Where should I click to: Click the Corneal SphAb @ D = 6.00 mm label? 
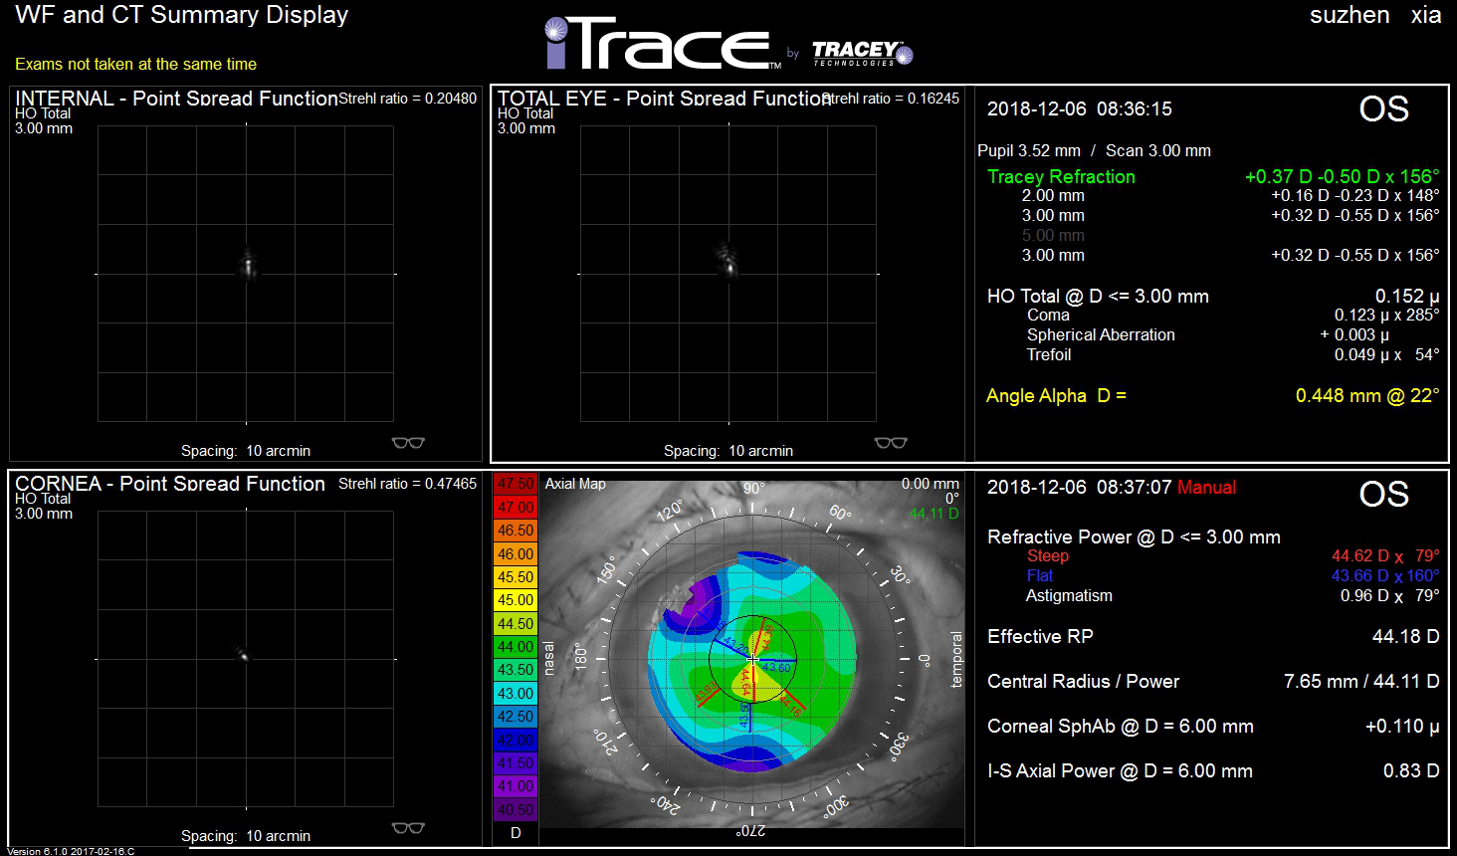[1121, 726]
